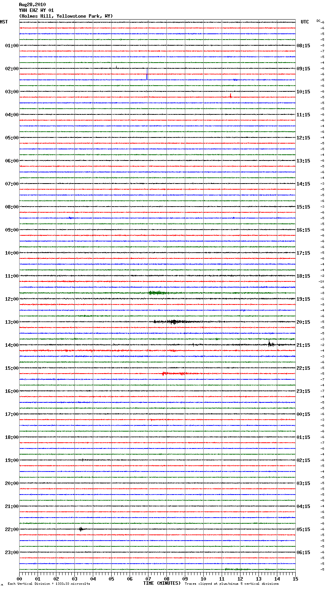Select the 22:00 MST row label
This screenshot has width=326, height=589.
[x=12, y=529]
